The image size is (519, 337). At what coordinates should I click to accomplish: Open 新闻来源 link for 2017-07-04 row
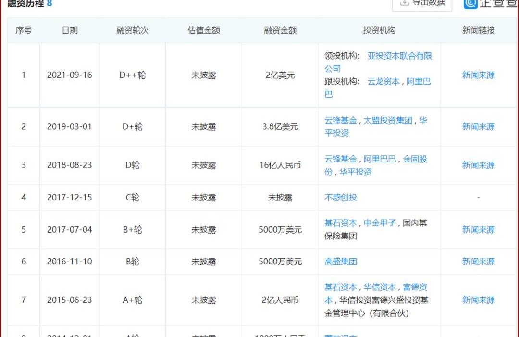[x=478, y=230]
